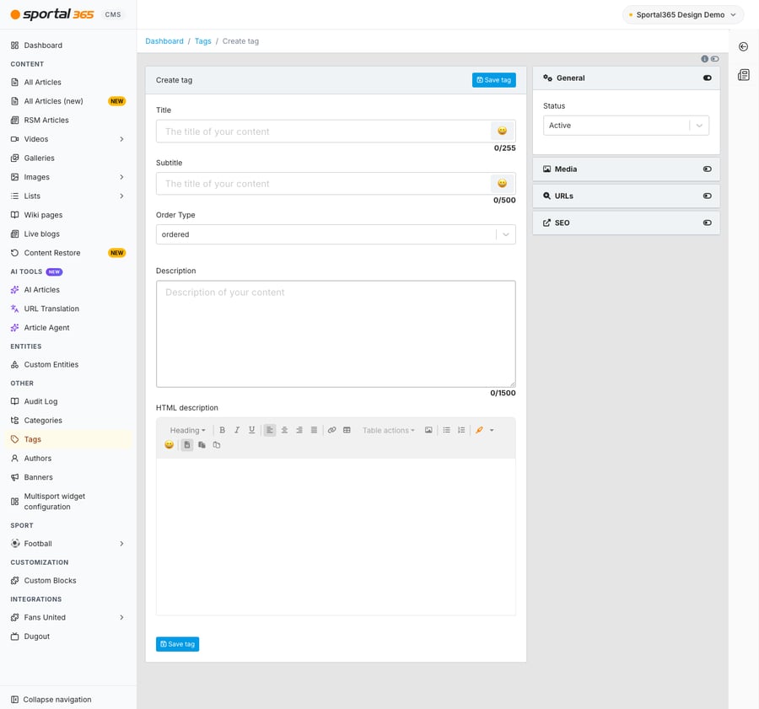The height and width of the screenshot is (709, 759).
Task: Toggle the General panel switch
Action: click(708, 78)
